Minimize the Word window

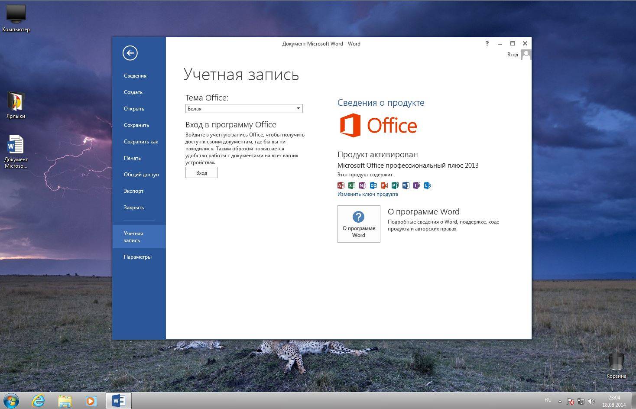(500, 43)
